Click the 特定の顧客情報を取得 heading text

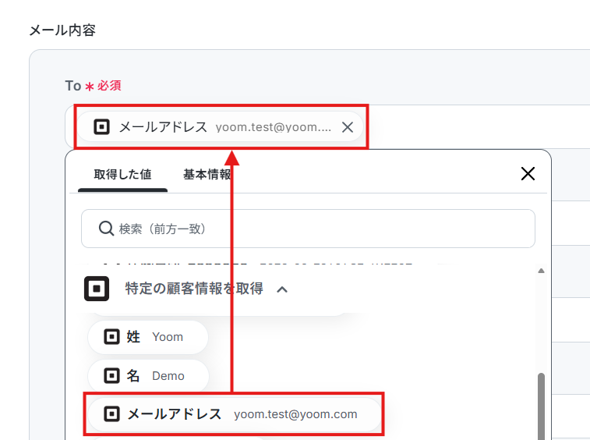tap(194, 289)
